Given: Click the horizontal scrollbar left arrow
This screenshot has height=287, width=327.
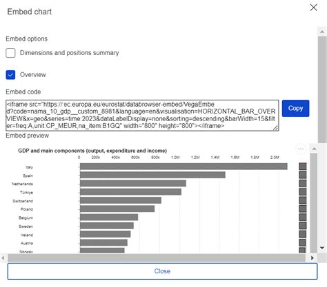Looking at the screenshot, I should 3,258.
